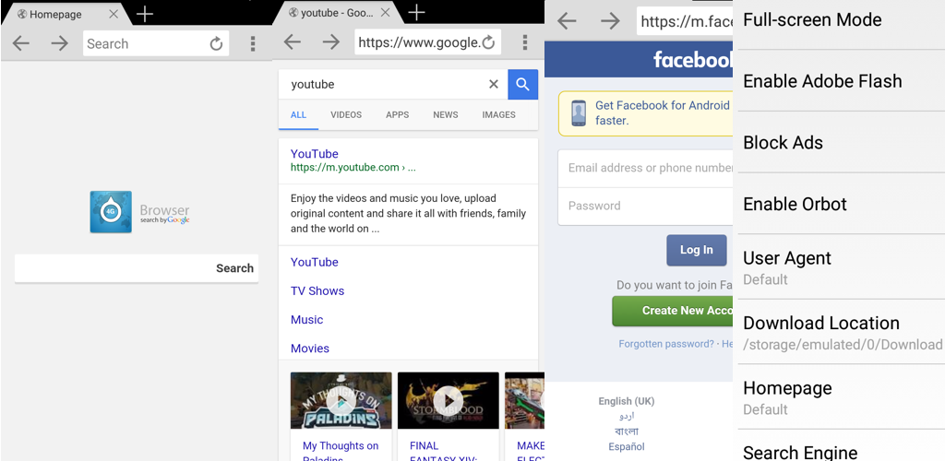Tap the Get Facebook for Android banner
This screenshot has width=945, height=461.
click(x=645, y=113)
